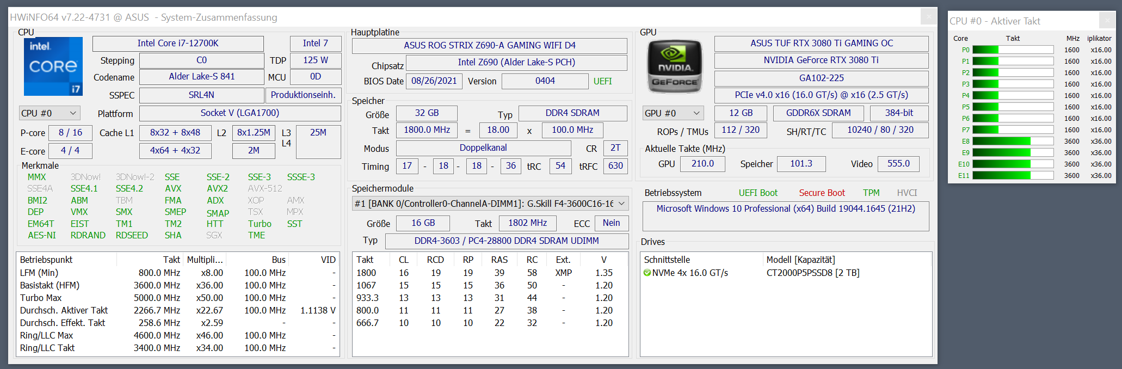
Task: Select the Turbo Max row in operating points
Action: pos(178,298)
